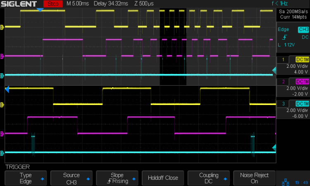Click the CH3 trigger source badge

coord(303,30)
